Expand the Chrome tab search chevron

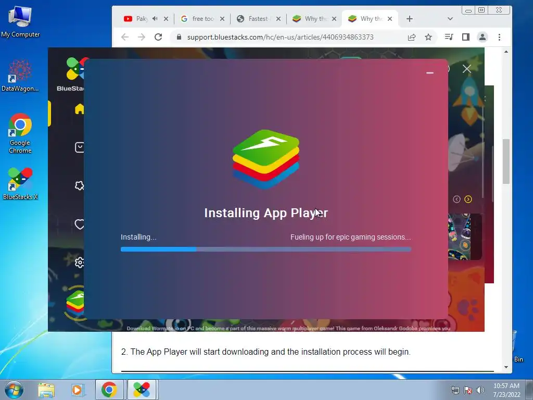coord(450,19)
